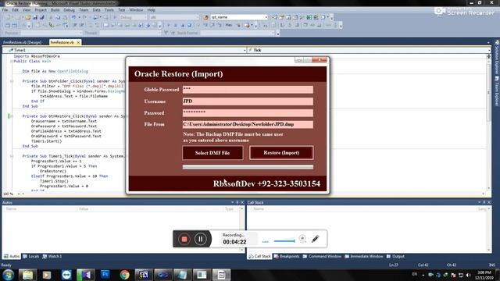Viewport: 500px width, 281px height.
Task: Click the Save All toolbar icon
Action: click(41, 17)
